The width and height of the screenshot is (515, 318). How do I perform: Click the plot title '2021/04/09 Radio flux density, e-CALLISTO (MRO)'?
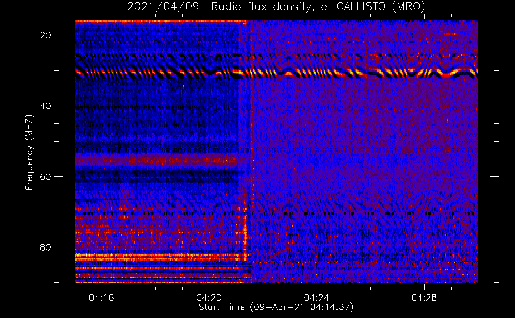(x=276, y=7)
